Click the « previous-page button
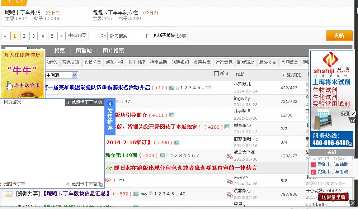The width and height of the screenshot is (358, 209). (x=5, y=36)
